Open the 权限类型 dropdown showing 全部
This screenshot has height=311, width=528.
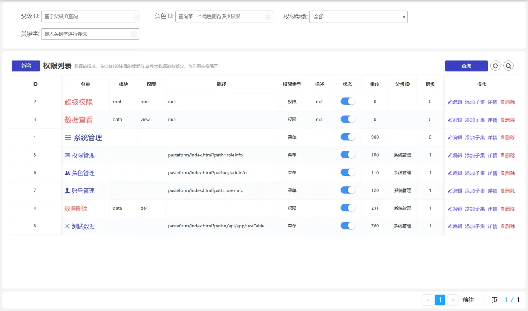point(358,16)
